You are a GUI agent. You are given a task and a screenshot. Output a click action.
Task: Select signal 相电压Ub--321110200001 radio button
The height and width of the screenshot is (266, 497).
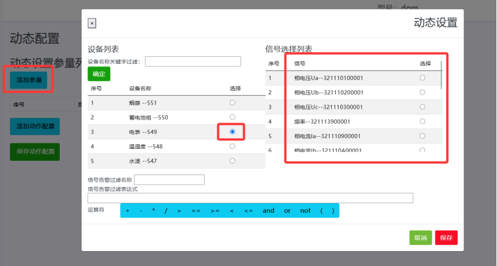point(422,92)
